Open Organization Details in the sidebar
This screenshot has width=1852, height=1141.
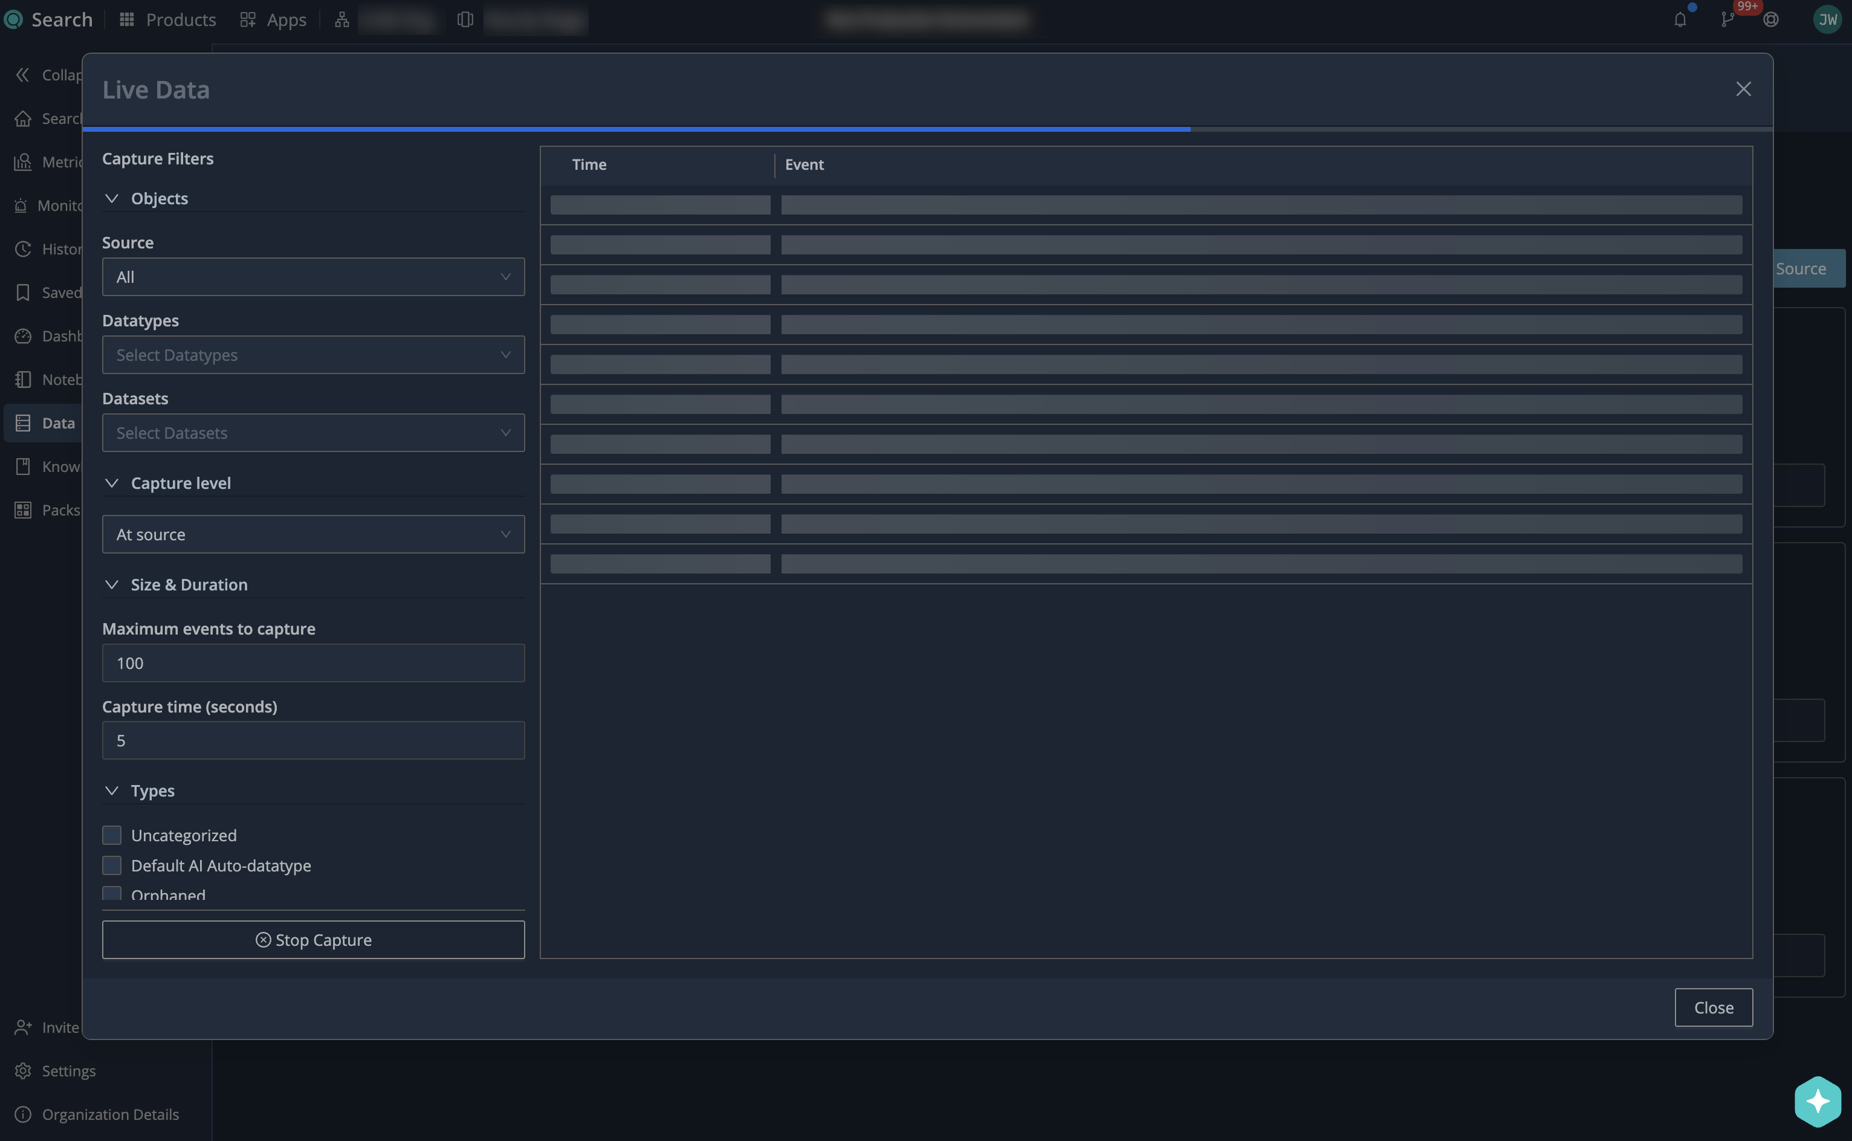coord(110,1114)
